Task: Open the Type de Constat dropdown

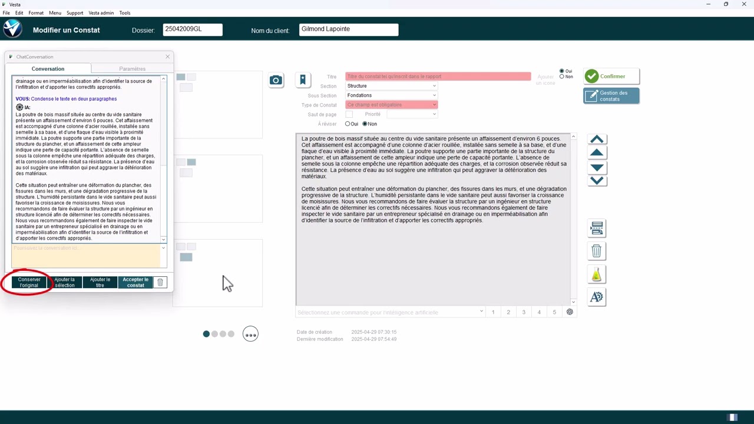Action: pyautogui.click(x=391, y=105)
